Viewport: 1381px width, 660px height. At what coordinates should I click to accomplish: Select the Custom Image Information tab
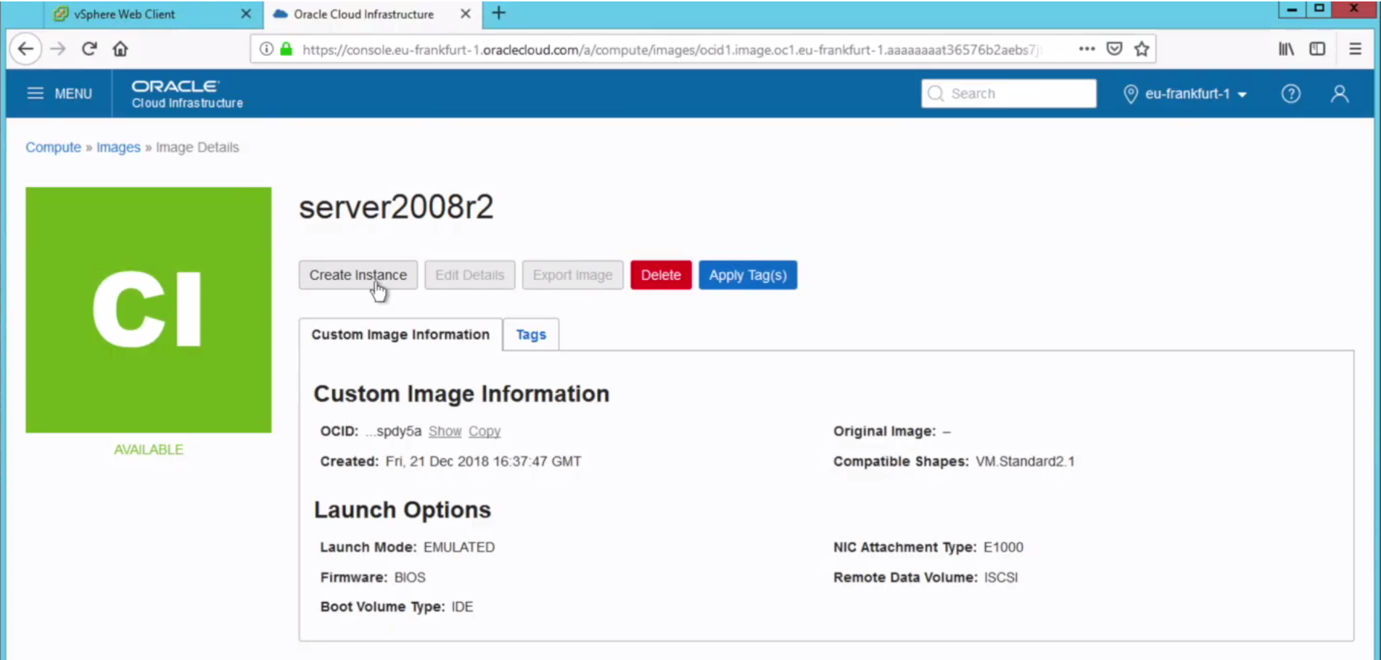pos(400,334)
